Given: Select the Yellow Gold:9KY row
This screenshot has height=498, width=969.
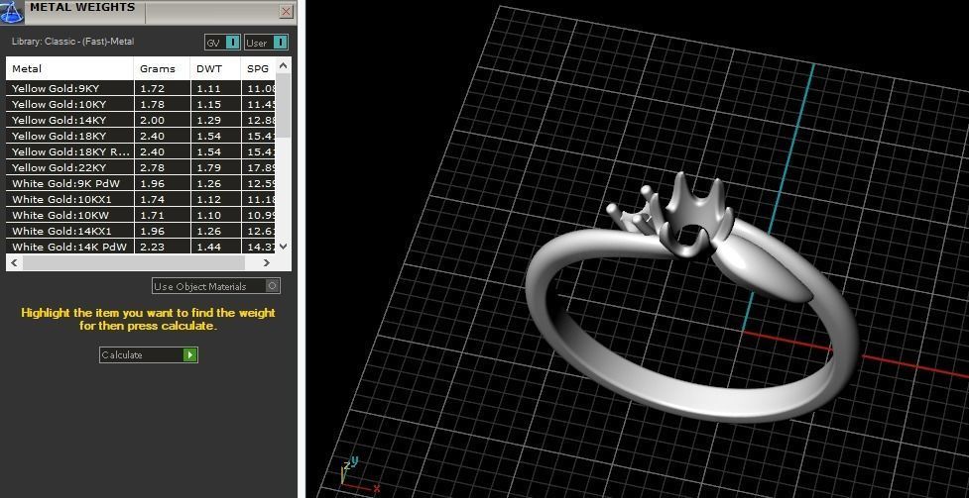Looking at the screenshot, I should tap(141, 88).
